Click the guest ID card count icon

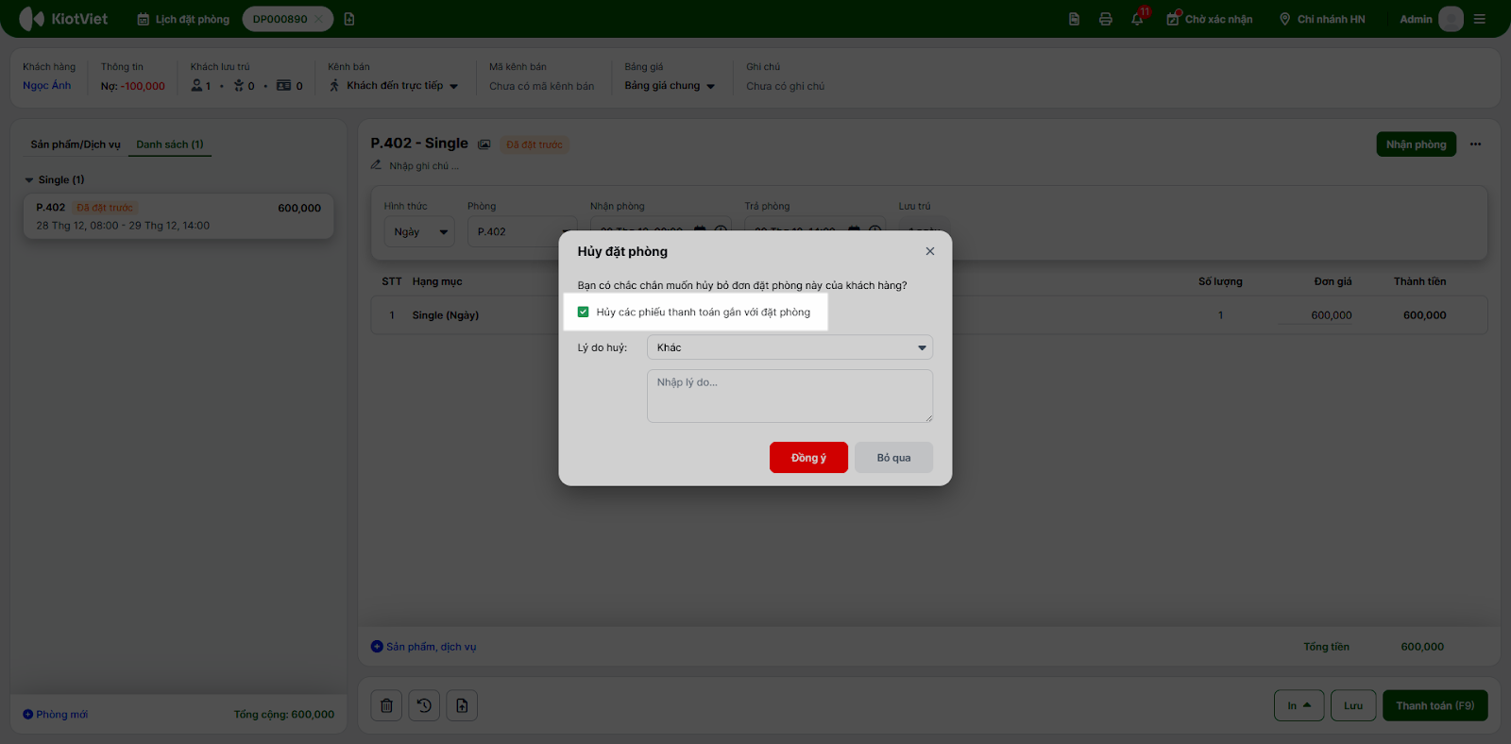pos(283,86)
